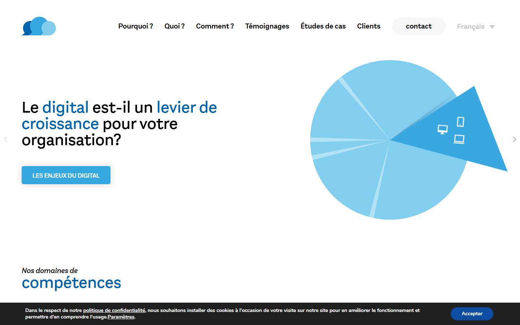
Task: Go to Clients page
Action: point(369,26)
